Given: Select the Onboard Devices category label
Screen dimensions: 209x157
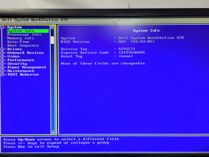Looking at the screenshot, I should (x=25, y=53).
